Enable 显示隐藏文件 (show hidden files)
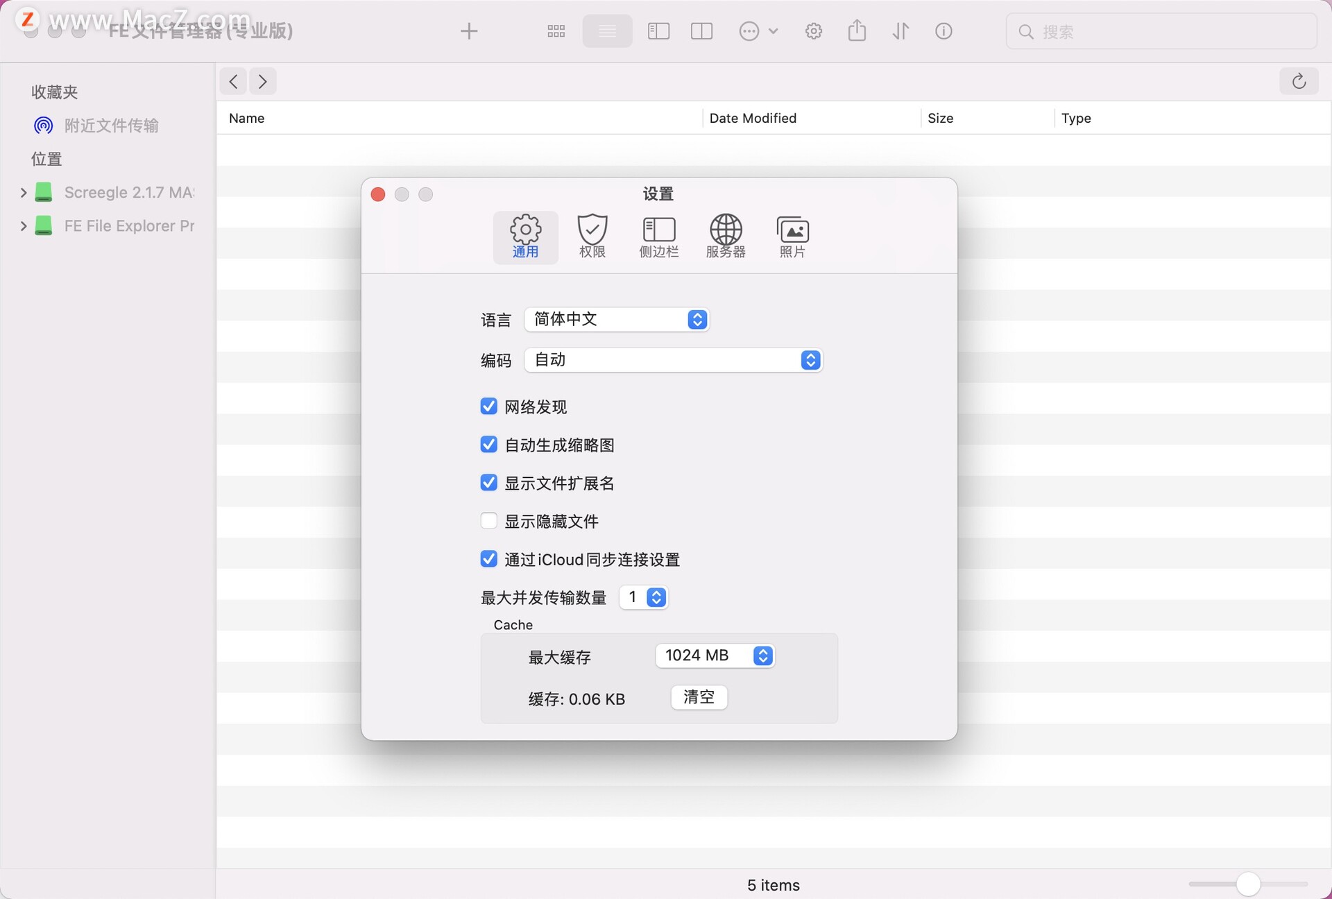 coord(488,521)
